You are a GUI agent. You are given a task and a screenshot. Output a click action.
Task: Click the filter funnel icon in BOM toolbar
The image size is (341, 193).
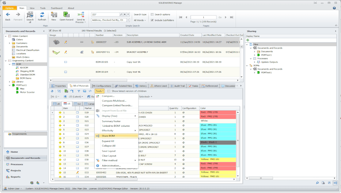click(x=79, y=91)
